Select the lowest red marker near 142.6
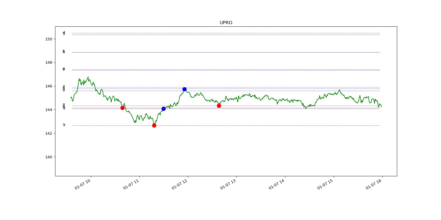Screen dimensions: 441x220 [x=154, y=125]
